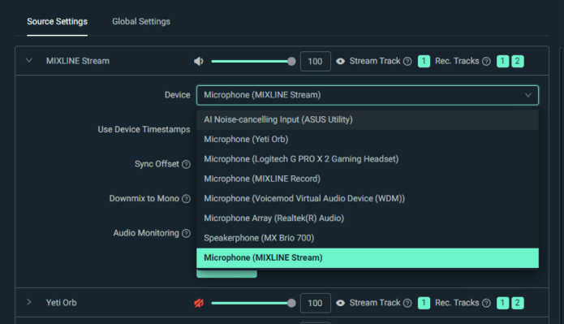Switch to Global Settings tab
The height and width of the screenshot is (324, 564).
point(141,22)
